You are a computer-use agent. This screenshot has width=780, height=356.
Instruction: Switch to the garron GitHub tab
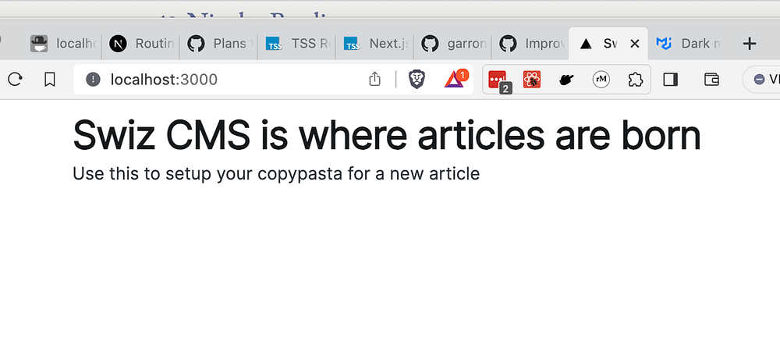(x=452, y=44)
